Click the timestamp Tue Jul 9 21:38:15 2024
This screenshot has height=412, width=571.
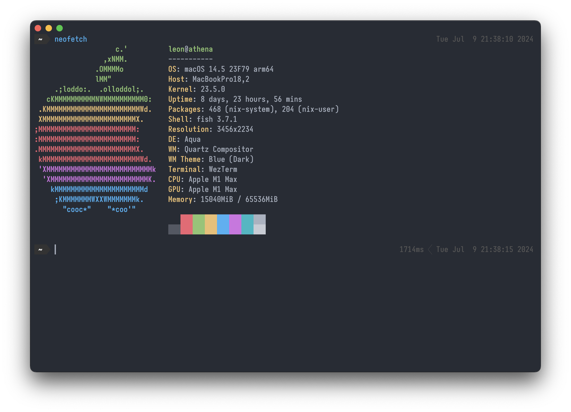[485, 250]
